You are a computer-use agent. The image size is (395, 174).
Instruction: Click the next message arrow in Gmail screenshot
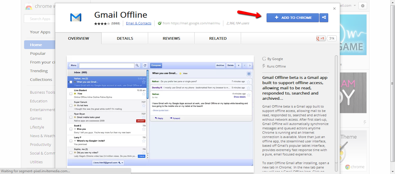click(249, 66)
